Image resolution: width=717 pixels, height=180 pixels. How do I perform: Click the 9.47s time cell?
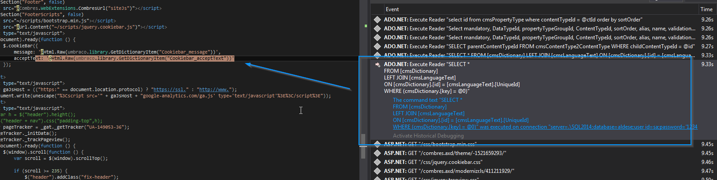click(x=708, y=171)
